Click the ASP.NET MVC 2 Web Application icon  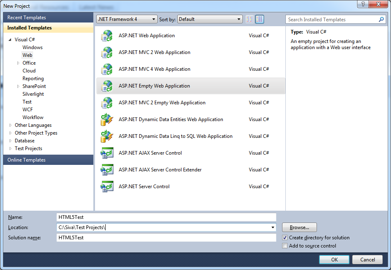(x=107, y=52)
